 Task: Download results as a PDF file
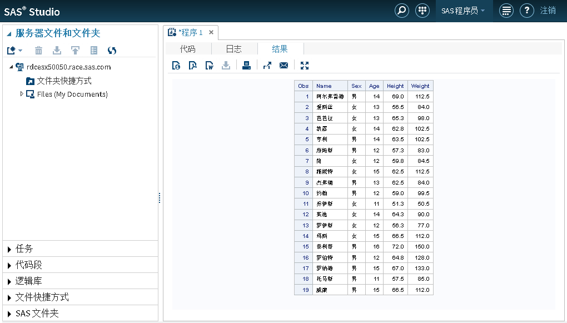193,65
